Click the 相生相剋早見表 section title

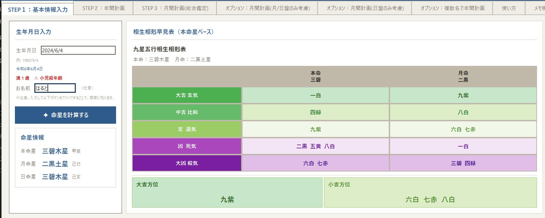[x=174, y=32]
